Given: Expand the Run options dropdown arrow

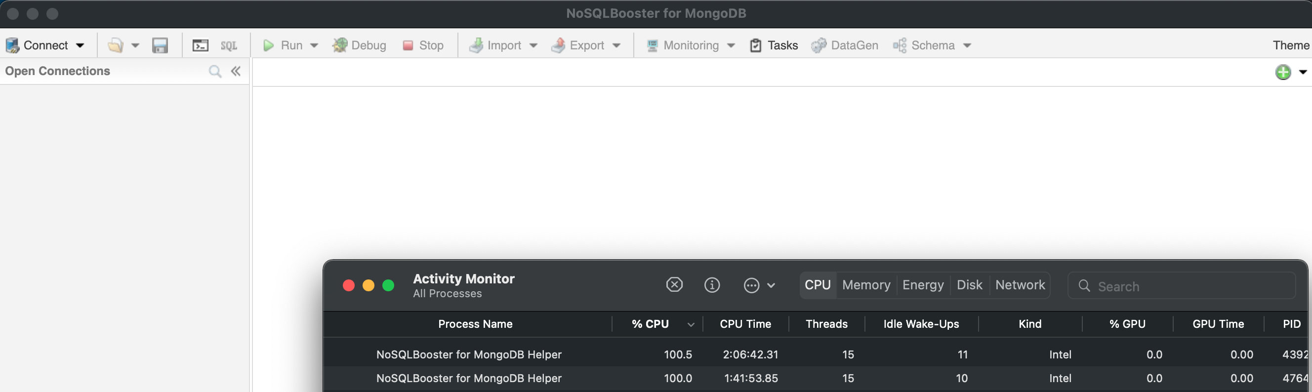Looking at the screenshot, I should click(x=314, y=45).
